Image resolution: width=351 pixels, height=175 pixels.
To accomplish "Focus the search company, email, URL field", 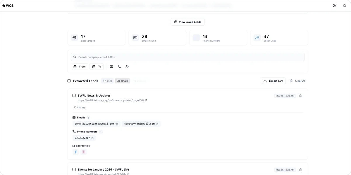I will (x=187, y=57).
